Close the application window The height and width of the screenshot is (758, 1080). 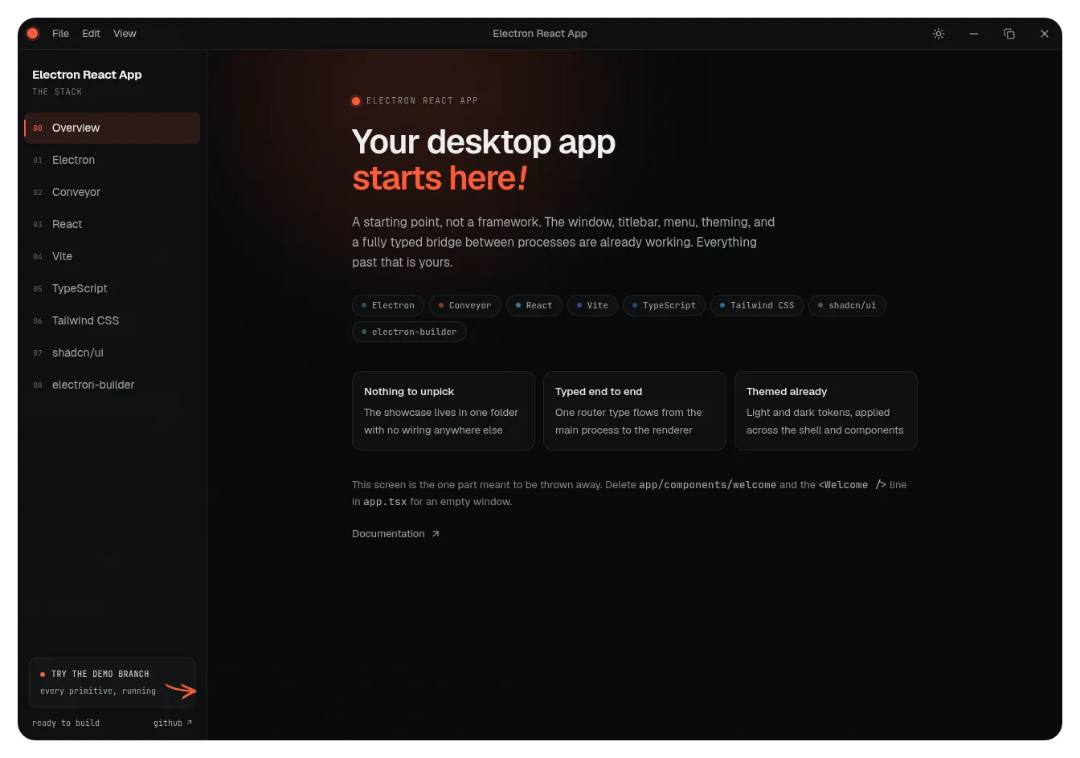point(1045,34)
